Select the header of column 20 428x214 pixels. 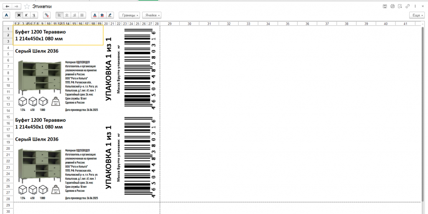click(x=106, y=24)
